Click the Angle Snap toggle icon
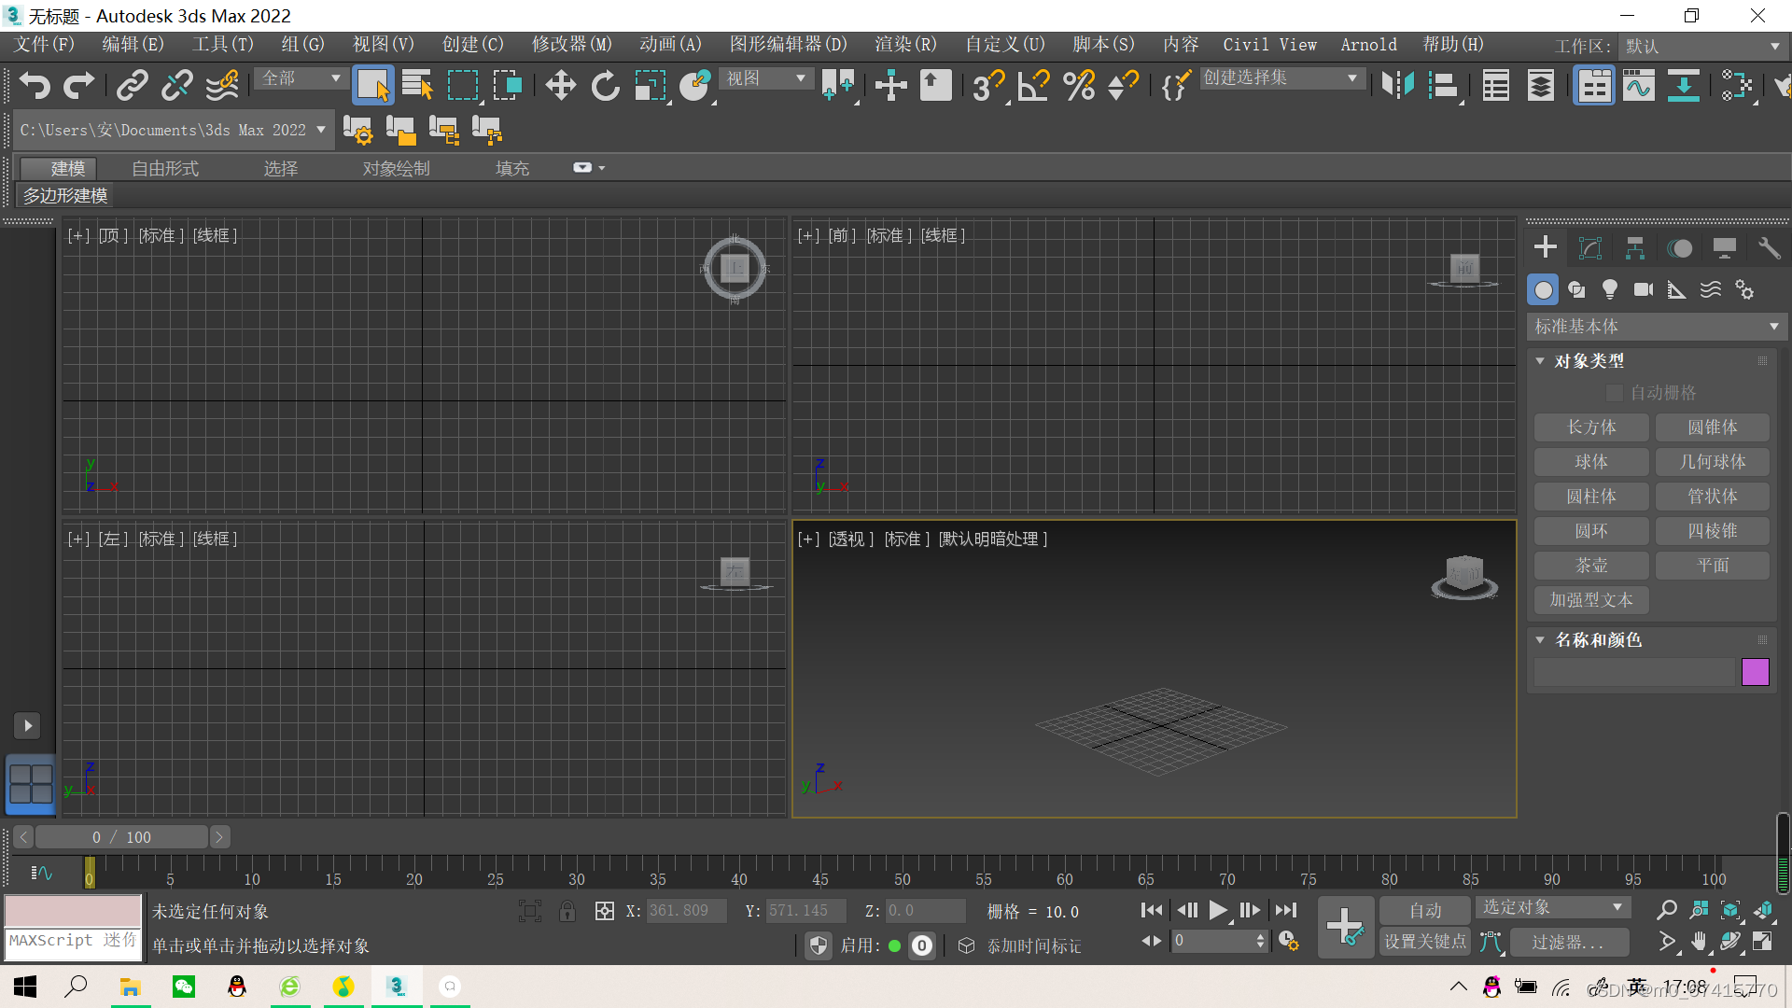The height and width of the screenshot is (1008, 1792). tap(1033, 86)
